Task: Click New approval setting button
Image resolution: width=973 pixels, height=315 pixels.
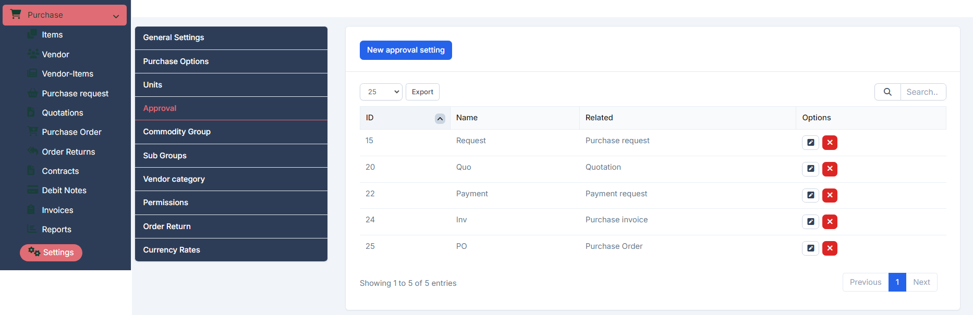Action: click(406, 50)
